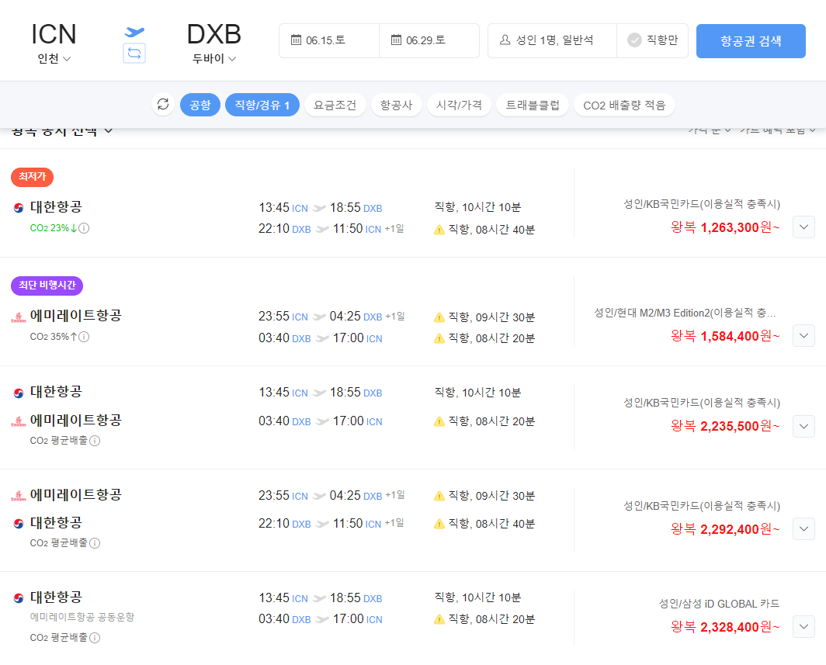This screenshot has width=826, height=665.
Task: Click Korean Air logo on 2,328,400원 fare
Action: pyautogui.click(x=19, y=597)
